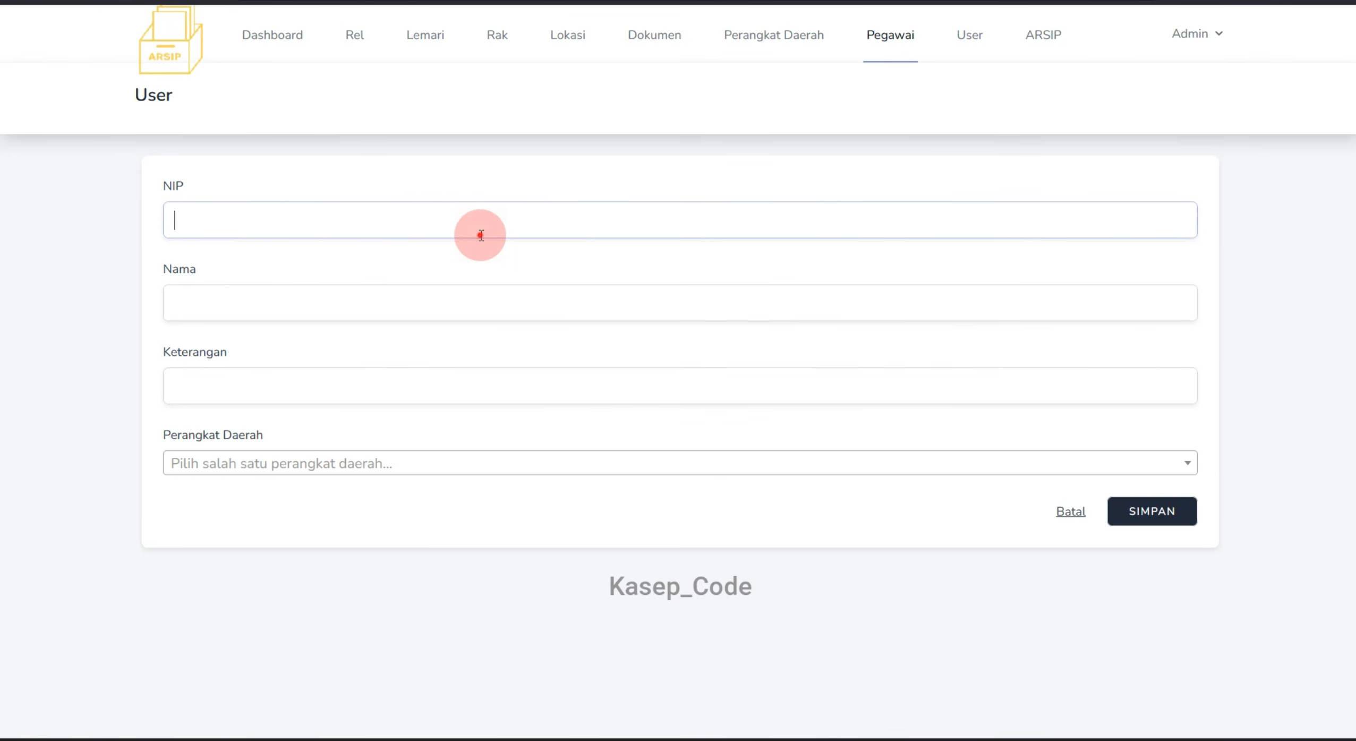Open the User navigation link
This screenshot has height=741, width=1356.
click(x=969, y=35)
